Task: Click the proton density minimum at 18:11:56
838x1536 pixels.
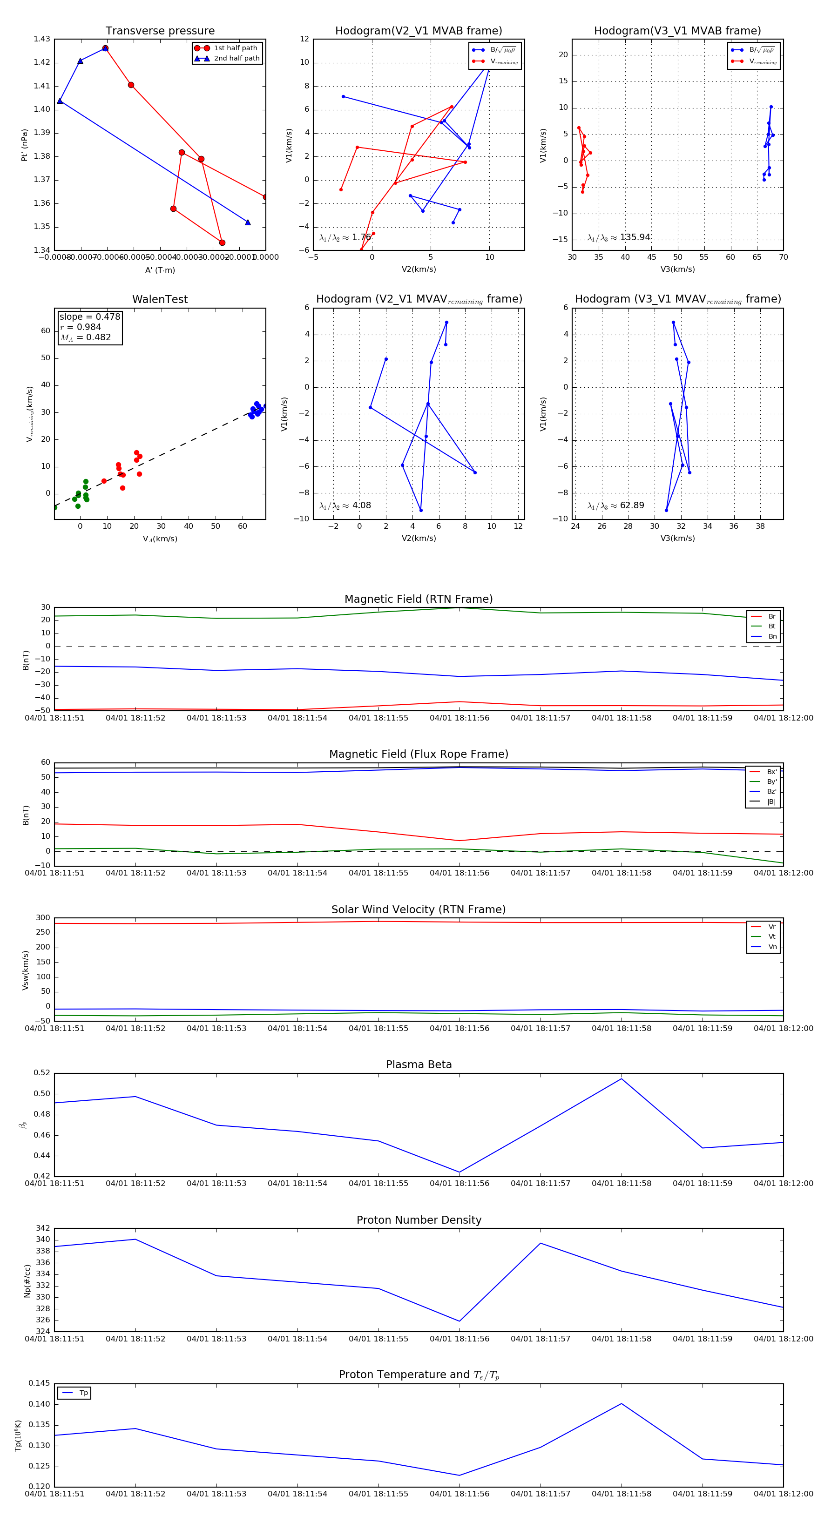Action: (x=459, y=1321)
